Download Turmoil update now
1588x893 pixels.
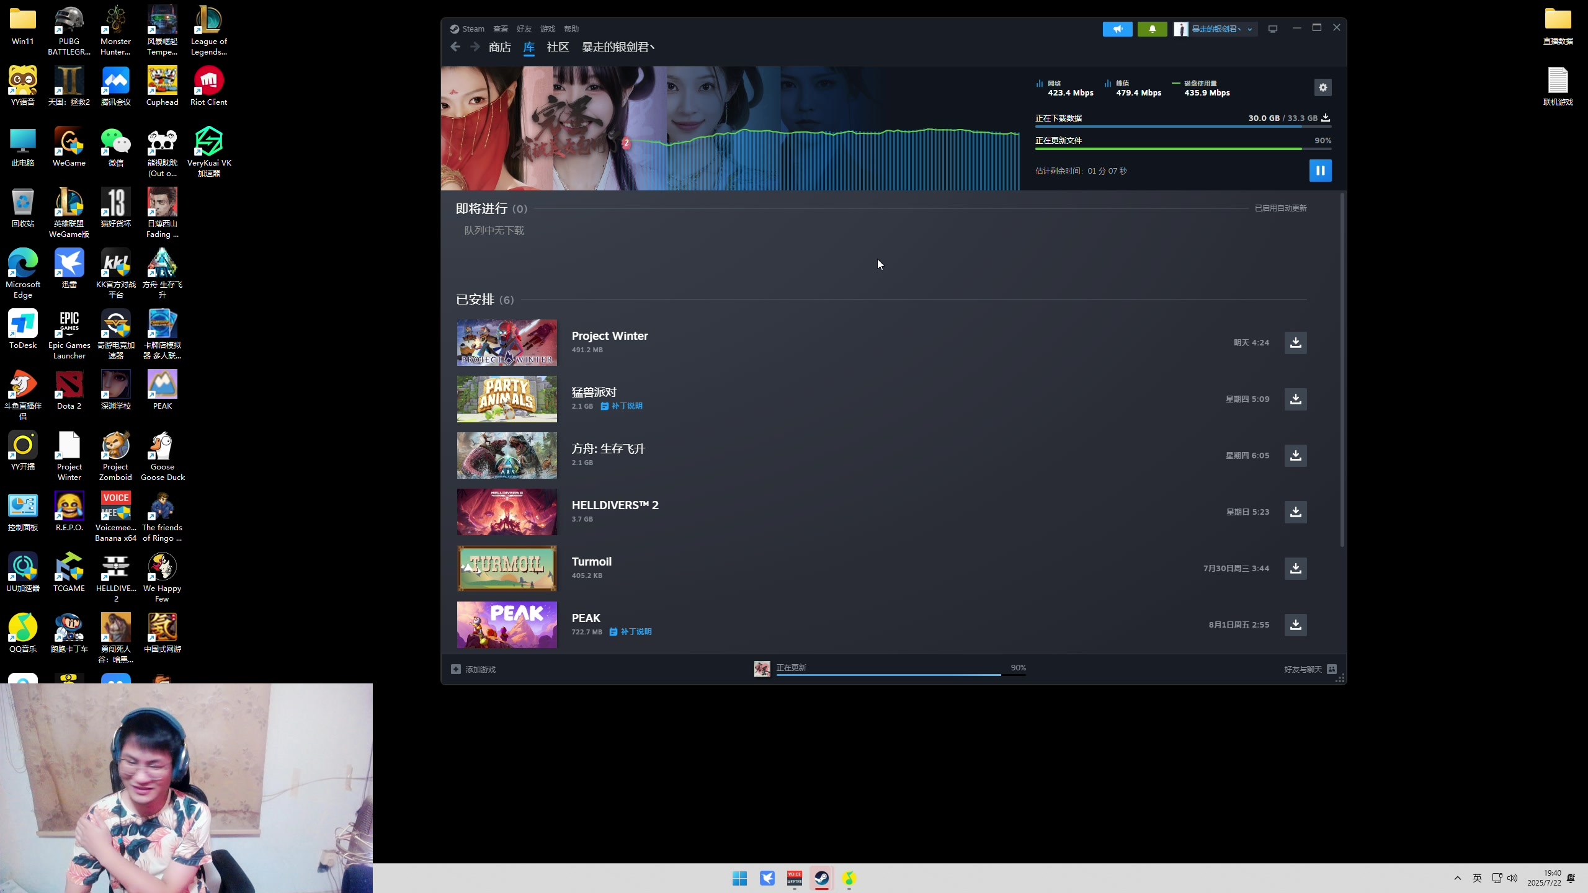(x=1295, y=568)
